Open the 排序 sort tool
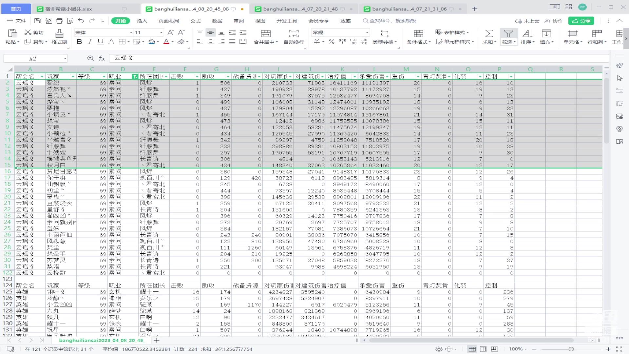This screenshot has height=354, width=629. click(527, 36)
